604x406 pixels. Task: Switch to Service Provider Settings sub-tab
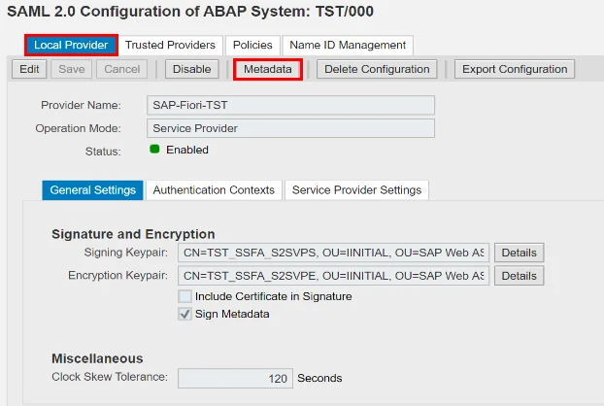pos(356,190)
